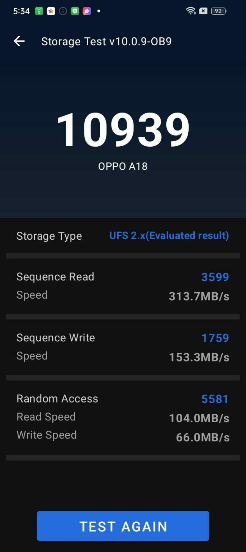The width and height of the screenshot is (246, 552).
Task: Tap the total score 10939
Action: (123, 130)
